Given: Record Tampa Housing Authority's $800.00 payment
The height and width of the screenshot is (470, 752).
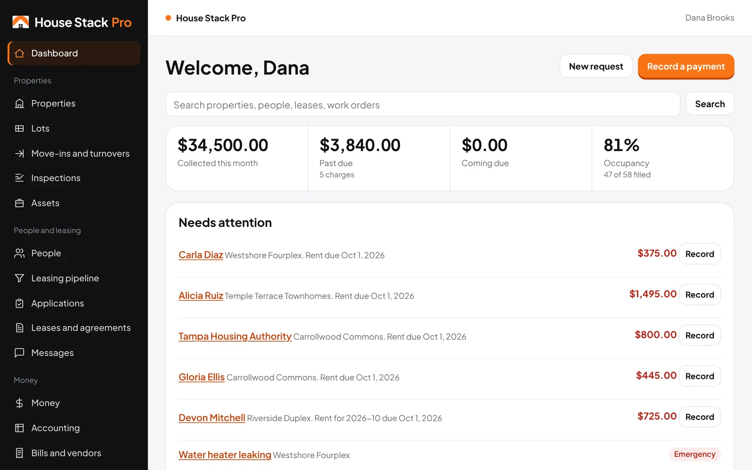Looking at the screenshot, I should click(x=700, y=336).
